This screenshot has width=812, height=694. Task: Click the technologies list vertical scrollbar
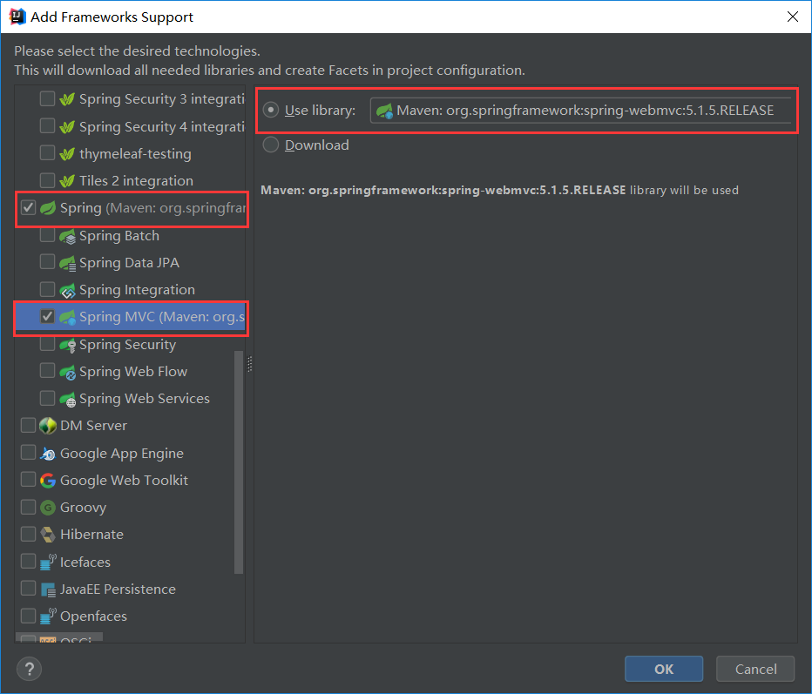[239, 462]
